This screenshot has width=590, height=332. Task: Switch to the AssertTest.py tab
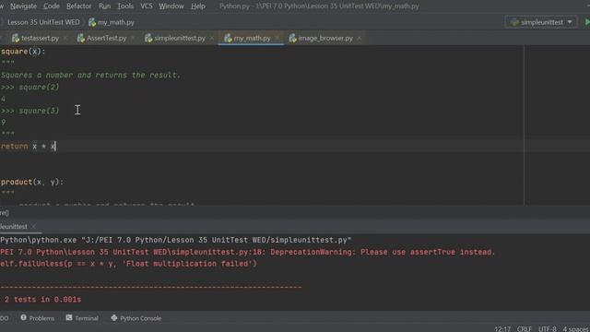[x=107, y=38]
